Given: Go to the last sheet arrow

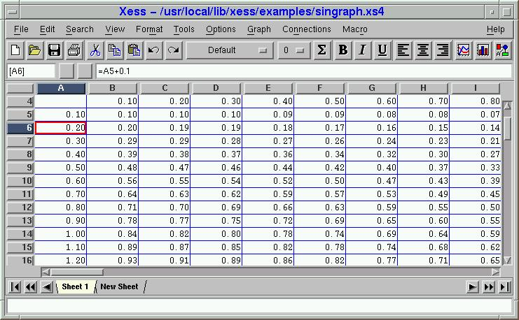Looking at the screenshot, I should 504,287.
